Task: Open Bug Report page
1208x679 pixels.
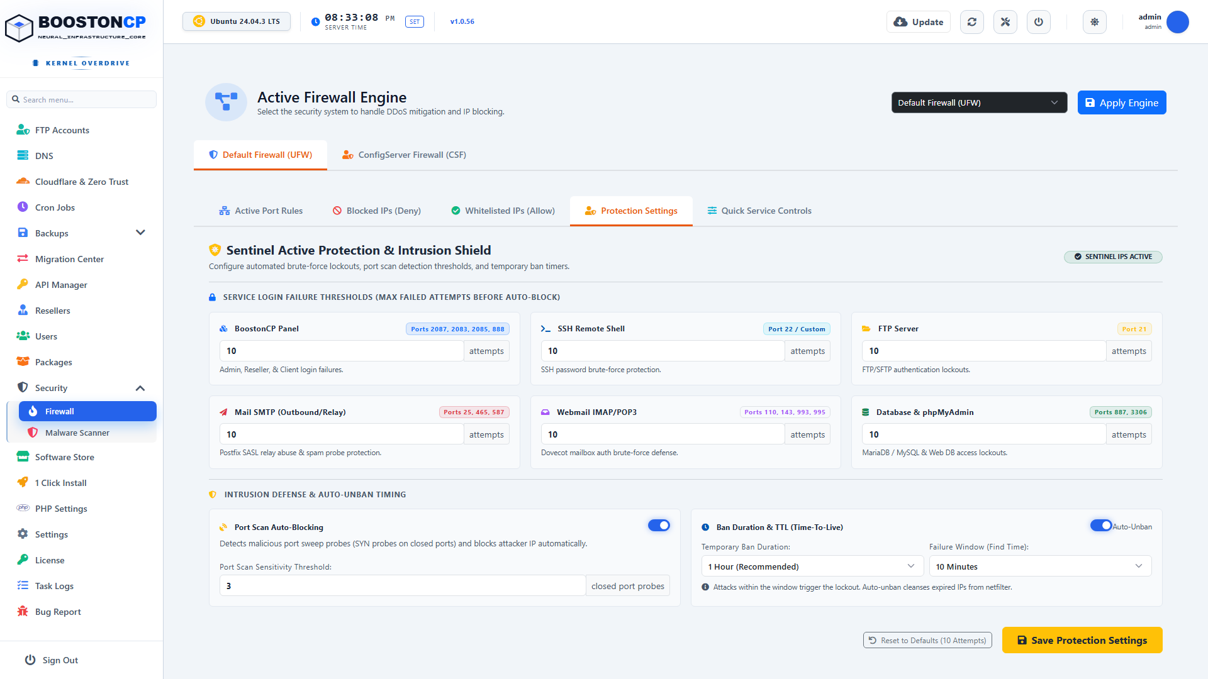Action: tap(81, 612)
